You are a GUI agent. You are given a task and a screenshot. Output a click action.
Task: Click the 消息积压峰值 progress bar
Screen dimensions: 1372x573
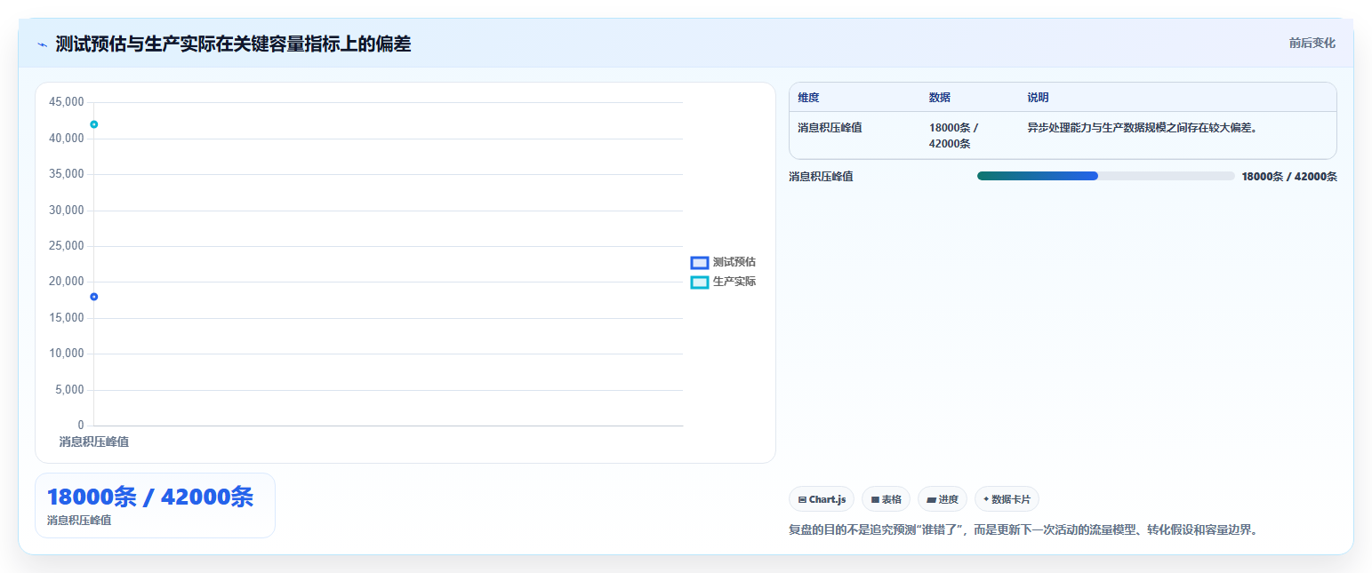tap(1105, 176)
